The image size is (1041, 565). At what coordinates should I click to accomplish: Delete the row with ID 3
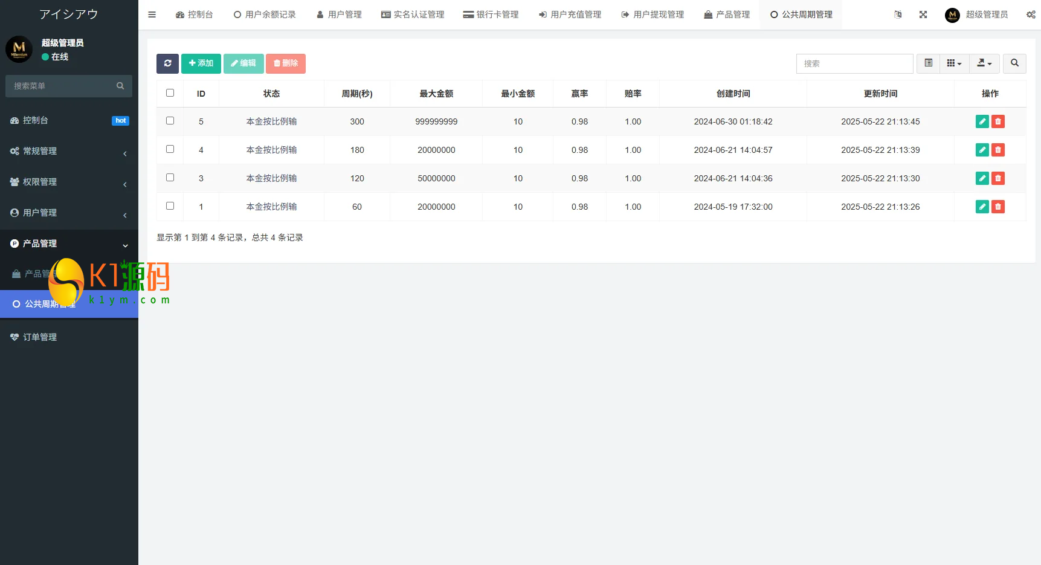click(x=998, y=178)
